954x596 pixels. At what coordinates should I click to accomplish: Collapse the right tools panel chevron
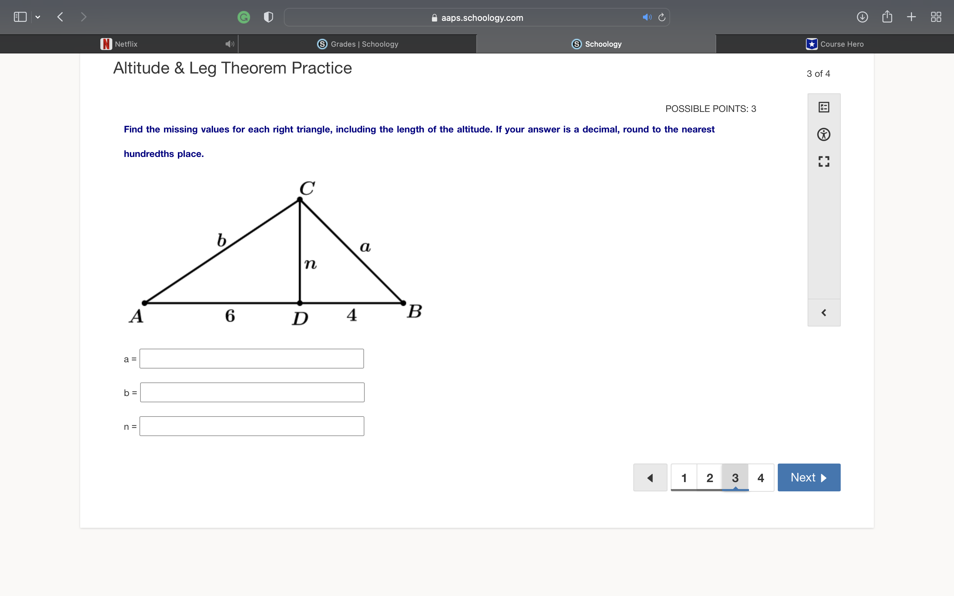[x=823, y=313]
